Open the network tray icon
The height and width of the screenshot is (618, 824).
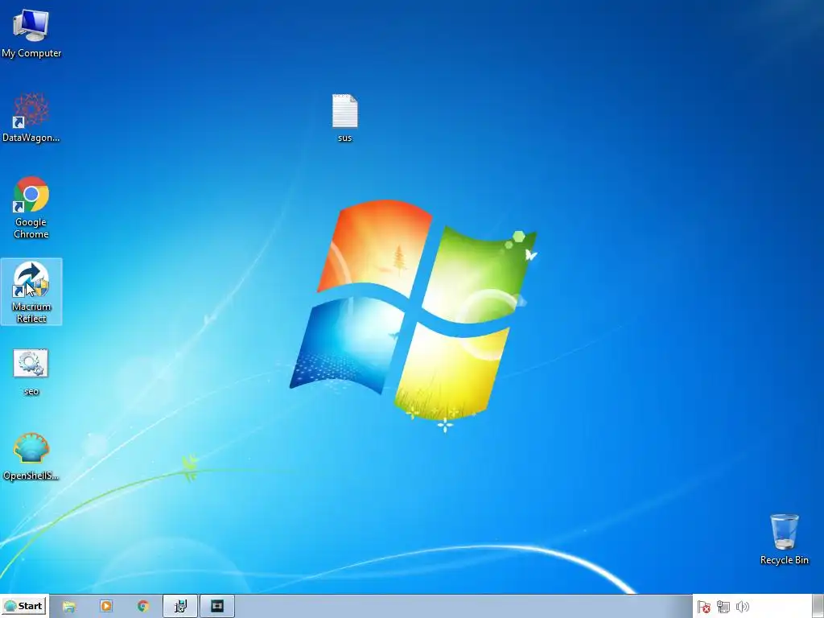pos(723,607)
